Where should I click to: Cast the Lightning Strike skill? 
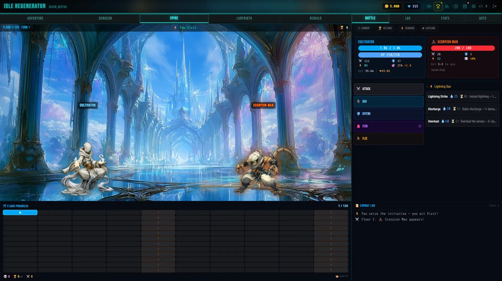(462, 97)
